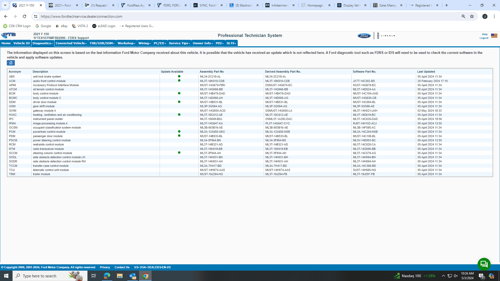Click the PTS logo
Image resolution: width=500 pixels, height=281 pixels.
(x=9, y=35)
